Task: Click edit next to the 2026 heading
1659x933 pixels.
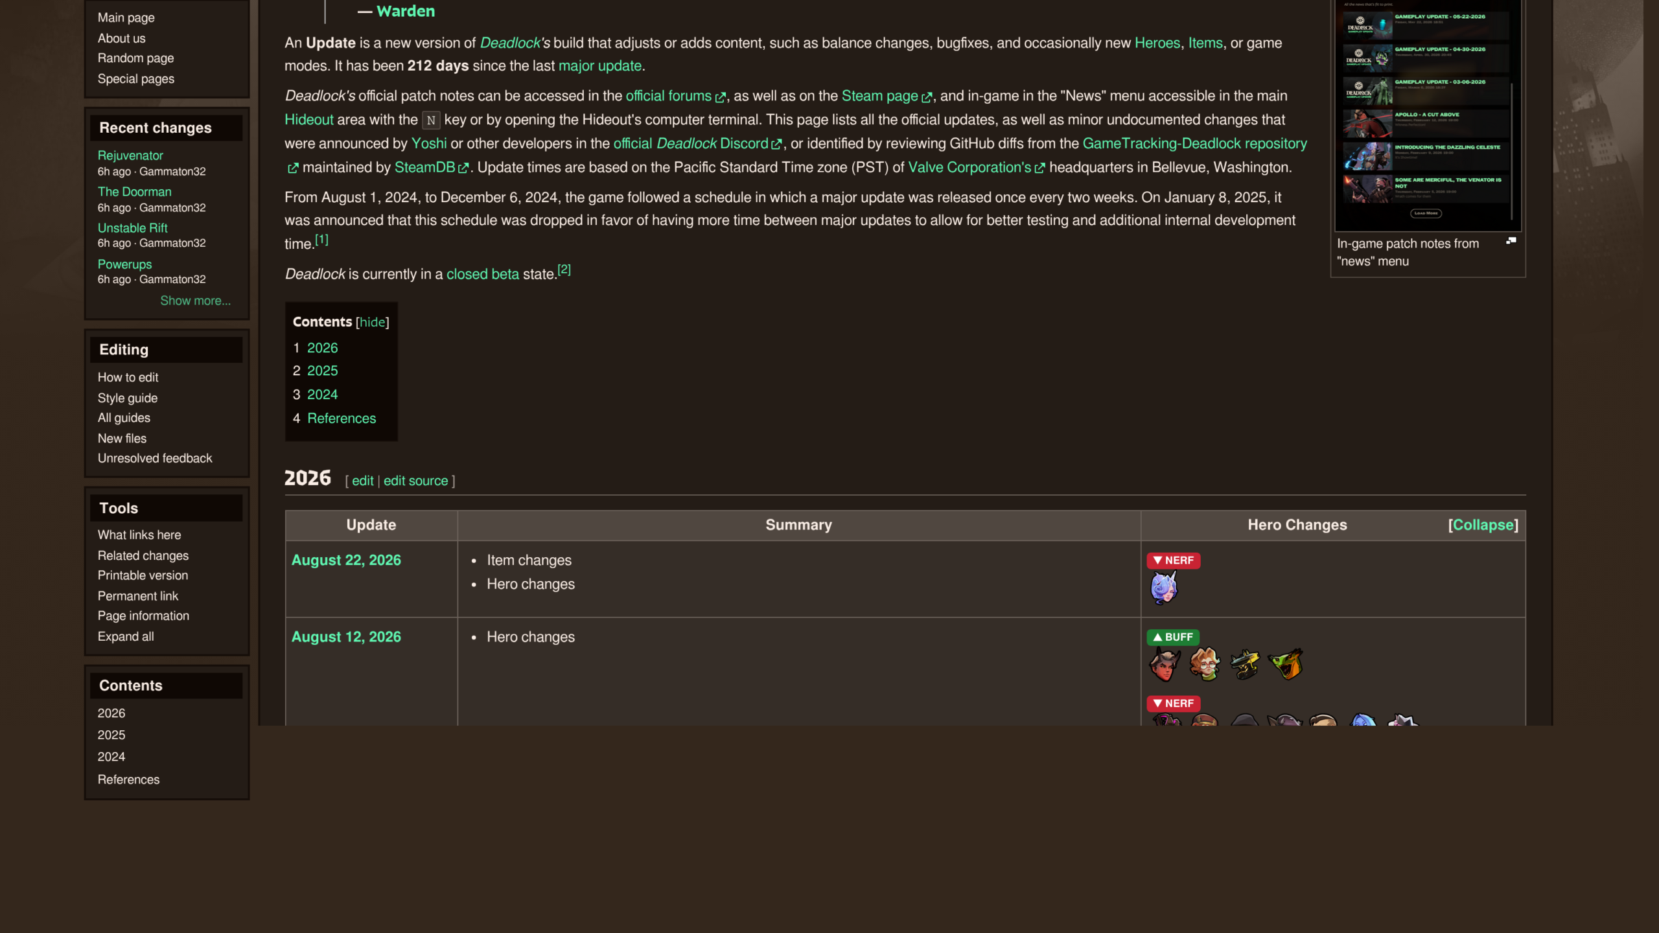Action: coord(363,481)
